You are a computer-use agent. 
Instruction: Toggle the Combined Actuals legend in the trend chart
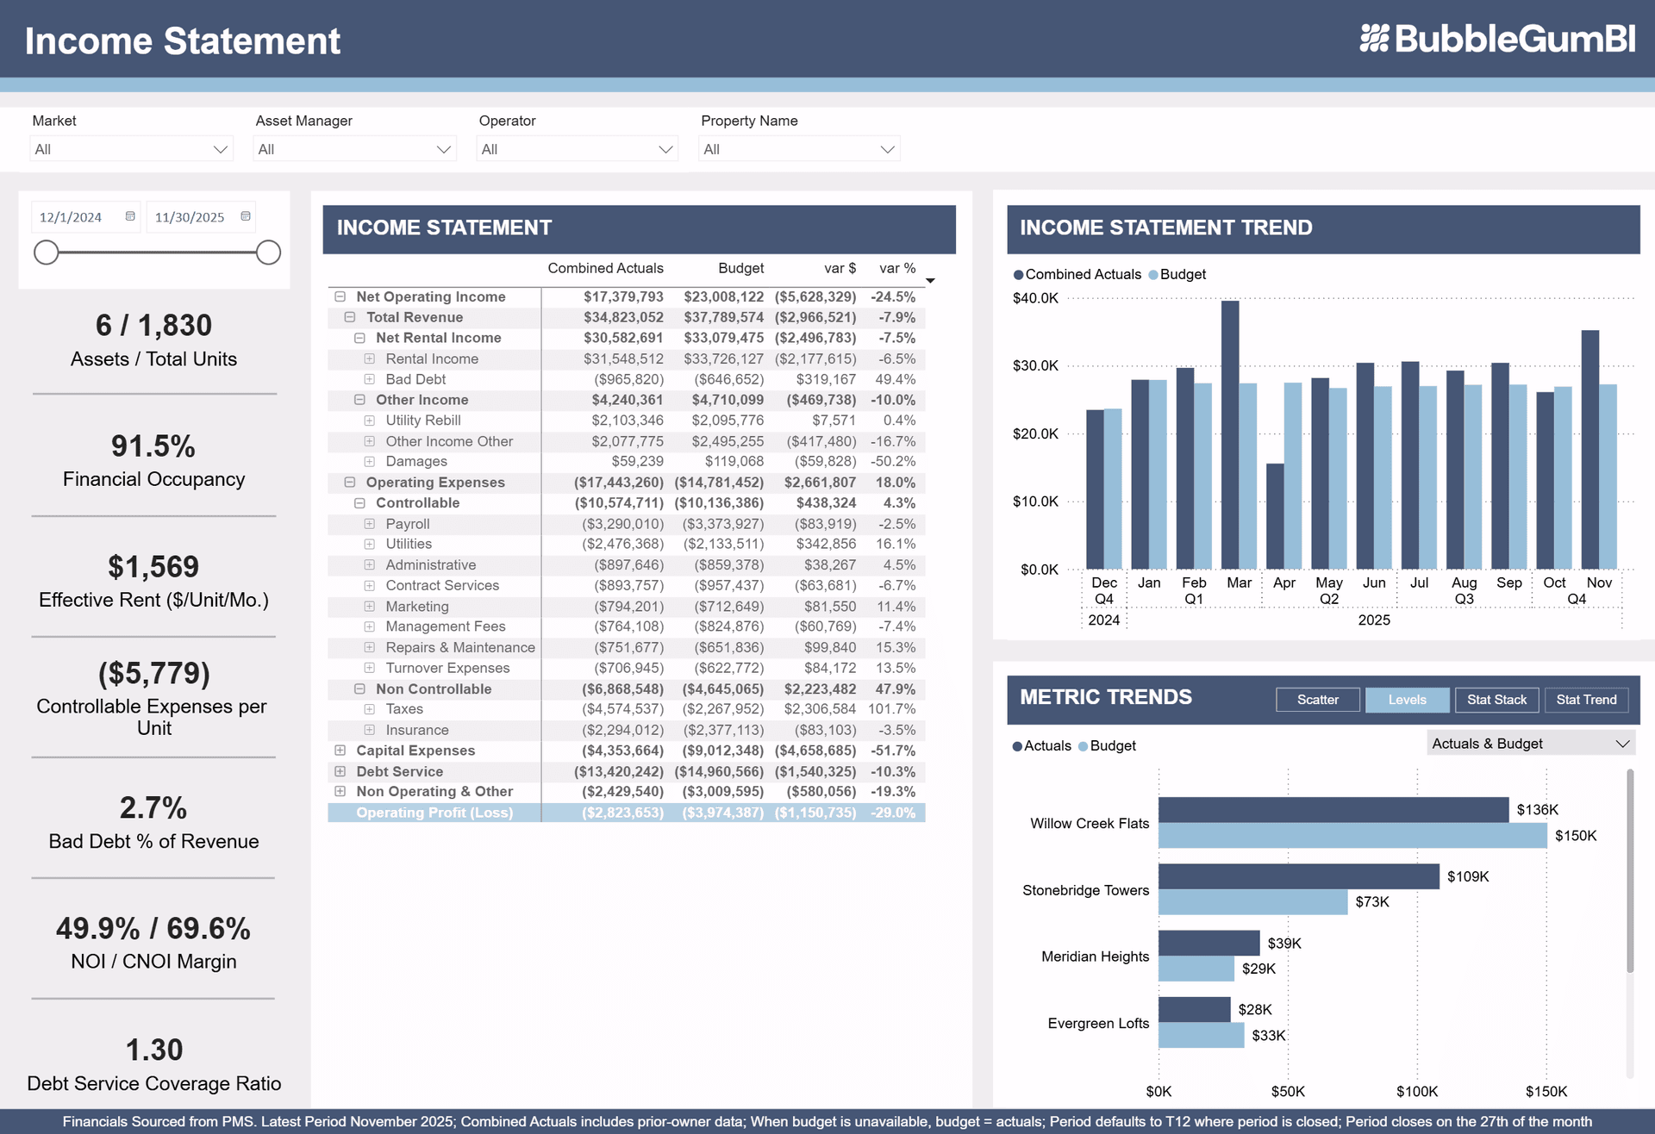1076,274
